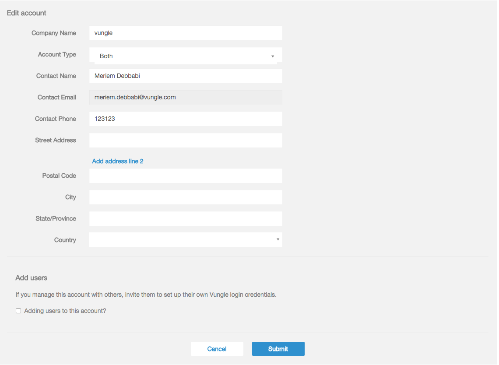Click the Account Type label

[x=57, y=54]
